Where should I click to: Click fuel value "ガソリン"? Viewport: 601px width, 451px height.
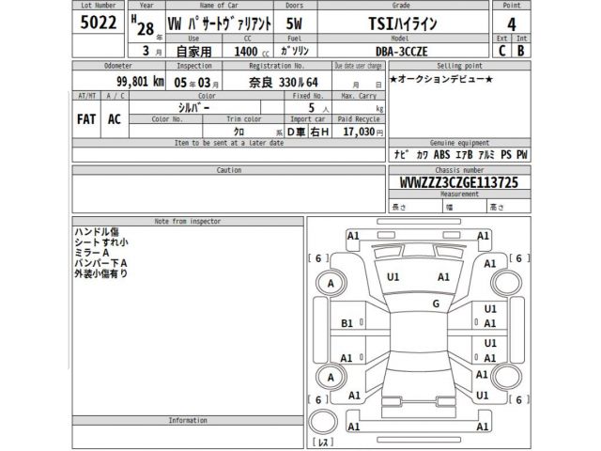[295, 51]
